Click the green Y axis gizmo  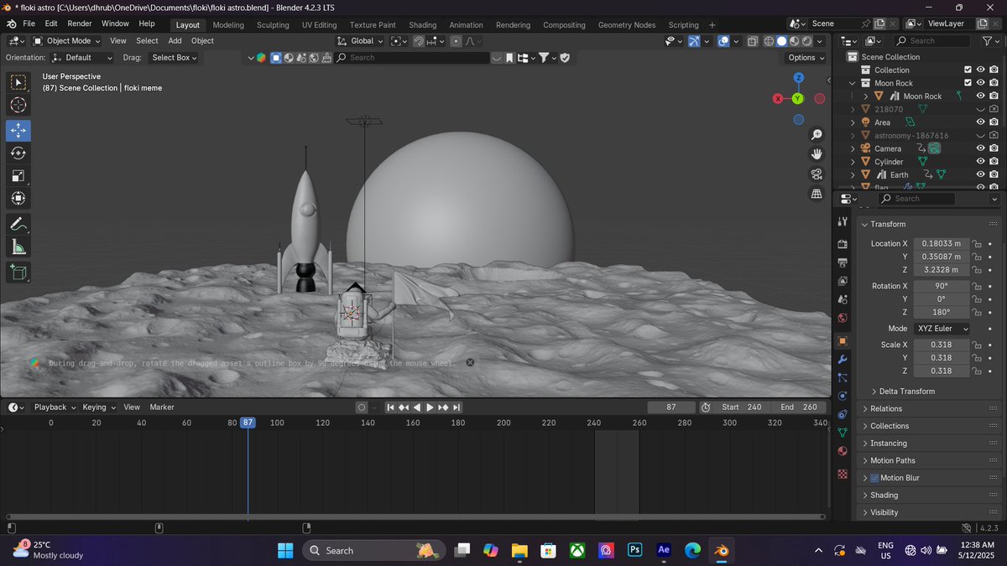coord(799,99)
